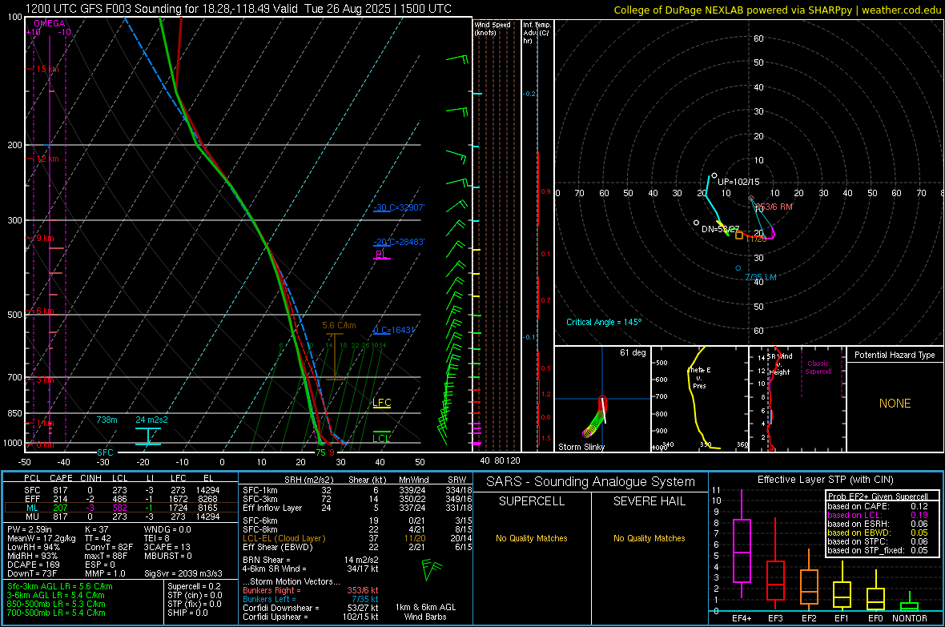Click the 353/6 RM storm motion label
The width and height of the screenshot is (945, 627).
pos(774,207)
